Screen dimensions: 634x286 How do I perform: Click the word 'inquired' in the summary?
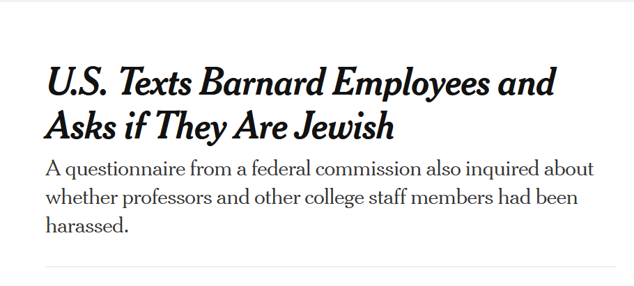pyautogui.click(x=502, y=170)
